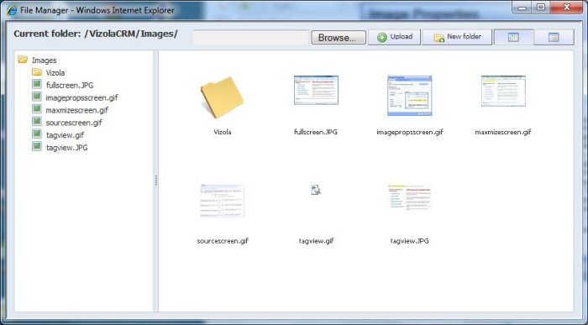Create a New folder
588x325 pixels.
457,37
